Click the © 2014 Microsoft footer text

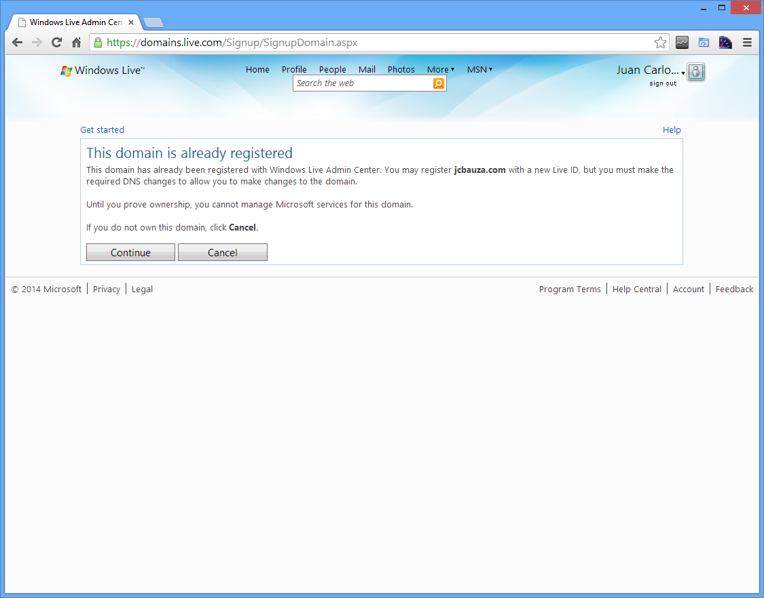pos(46,289)
